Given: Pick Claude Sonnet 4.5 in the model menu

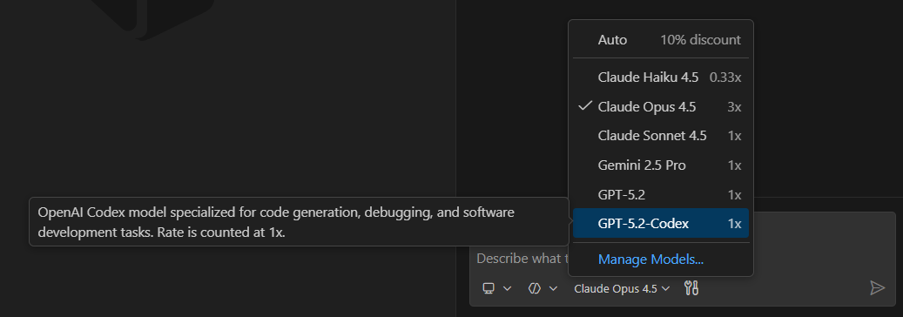Looking at the screenshot, I should [x=661, y=136].
